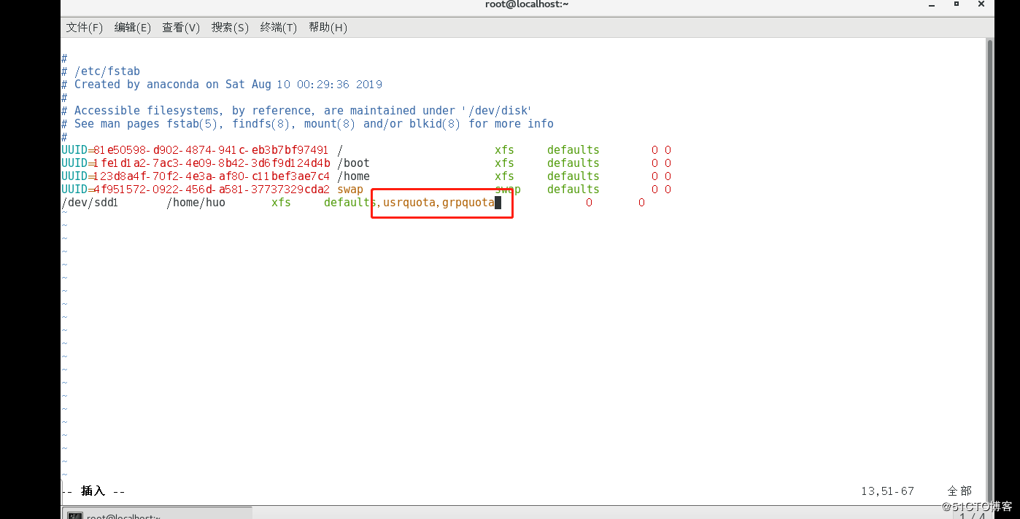This screenshot has width=1020, height=519.
Task: Maximize the terminal window
Action: 956,4
